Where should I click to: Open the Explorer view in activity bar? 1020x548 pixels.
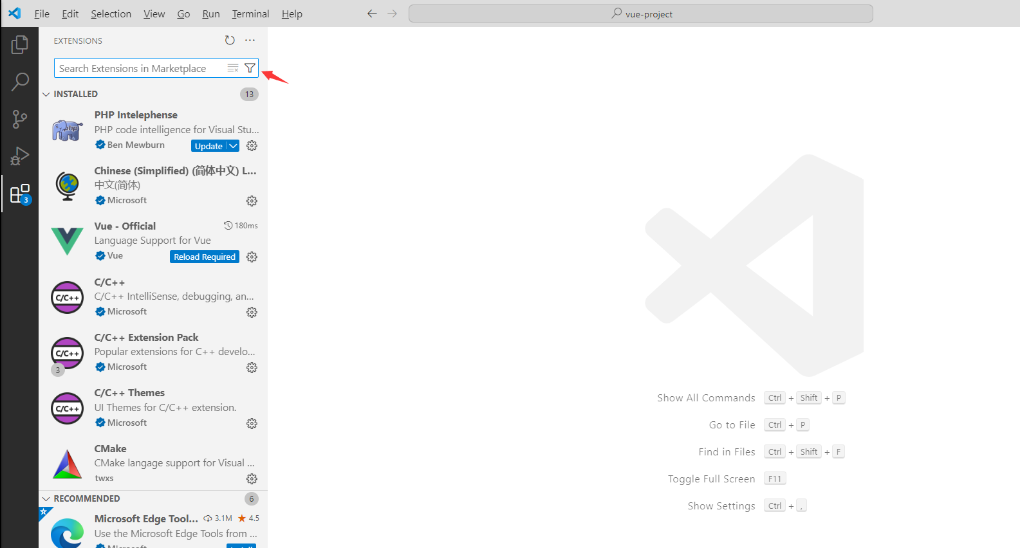click(20, 44)
